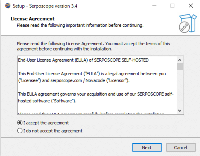This screenshot has width=200, height=156.
Task: Click the Serposcope globe icon in title bar
Action: coord(8,6)
